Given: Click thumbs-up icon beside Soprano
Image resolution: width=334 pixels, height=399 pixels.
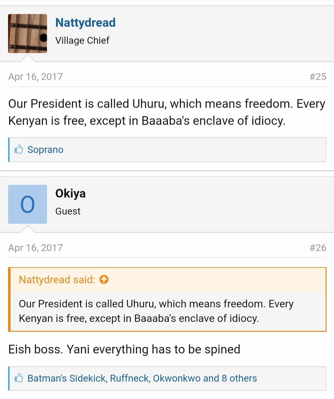Looking at the screenshot, I should [19, 150].
